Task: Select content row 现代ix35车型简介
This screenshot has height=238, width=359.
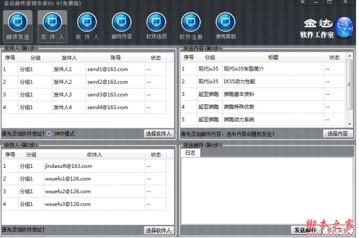Action: click(x=263, y=68)
